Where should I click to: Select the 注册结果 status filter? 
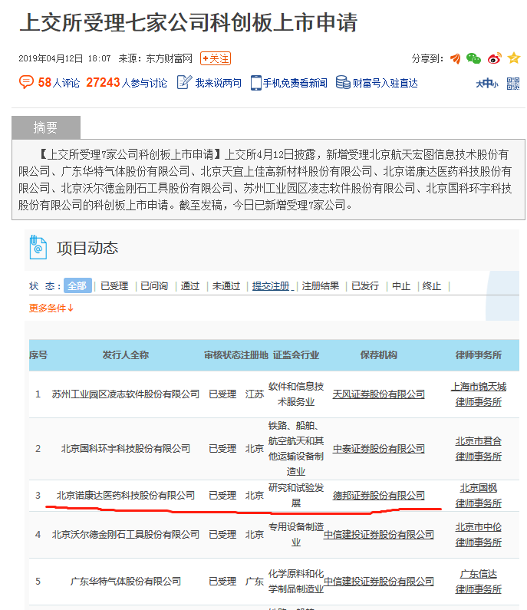coord(320,286)
